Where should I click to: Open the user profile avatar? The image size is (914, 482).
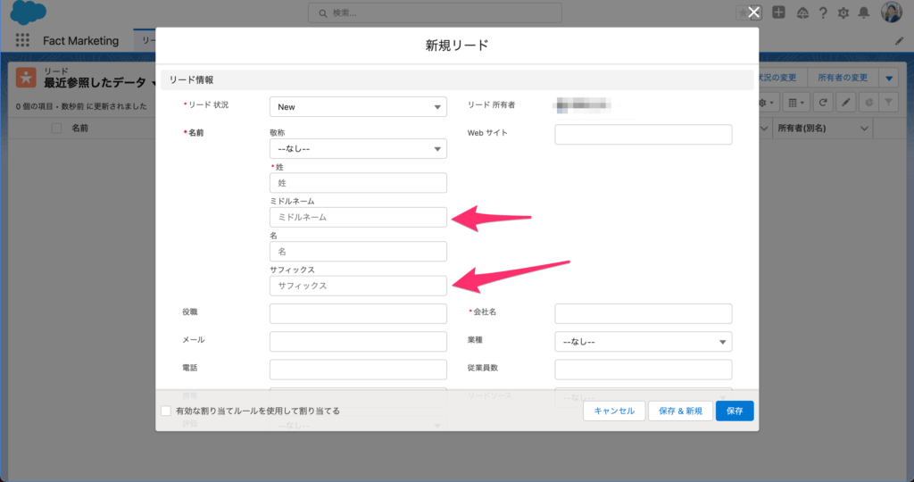point(891,12)
